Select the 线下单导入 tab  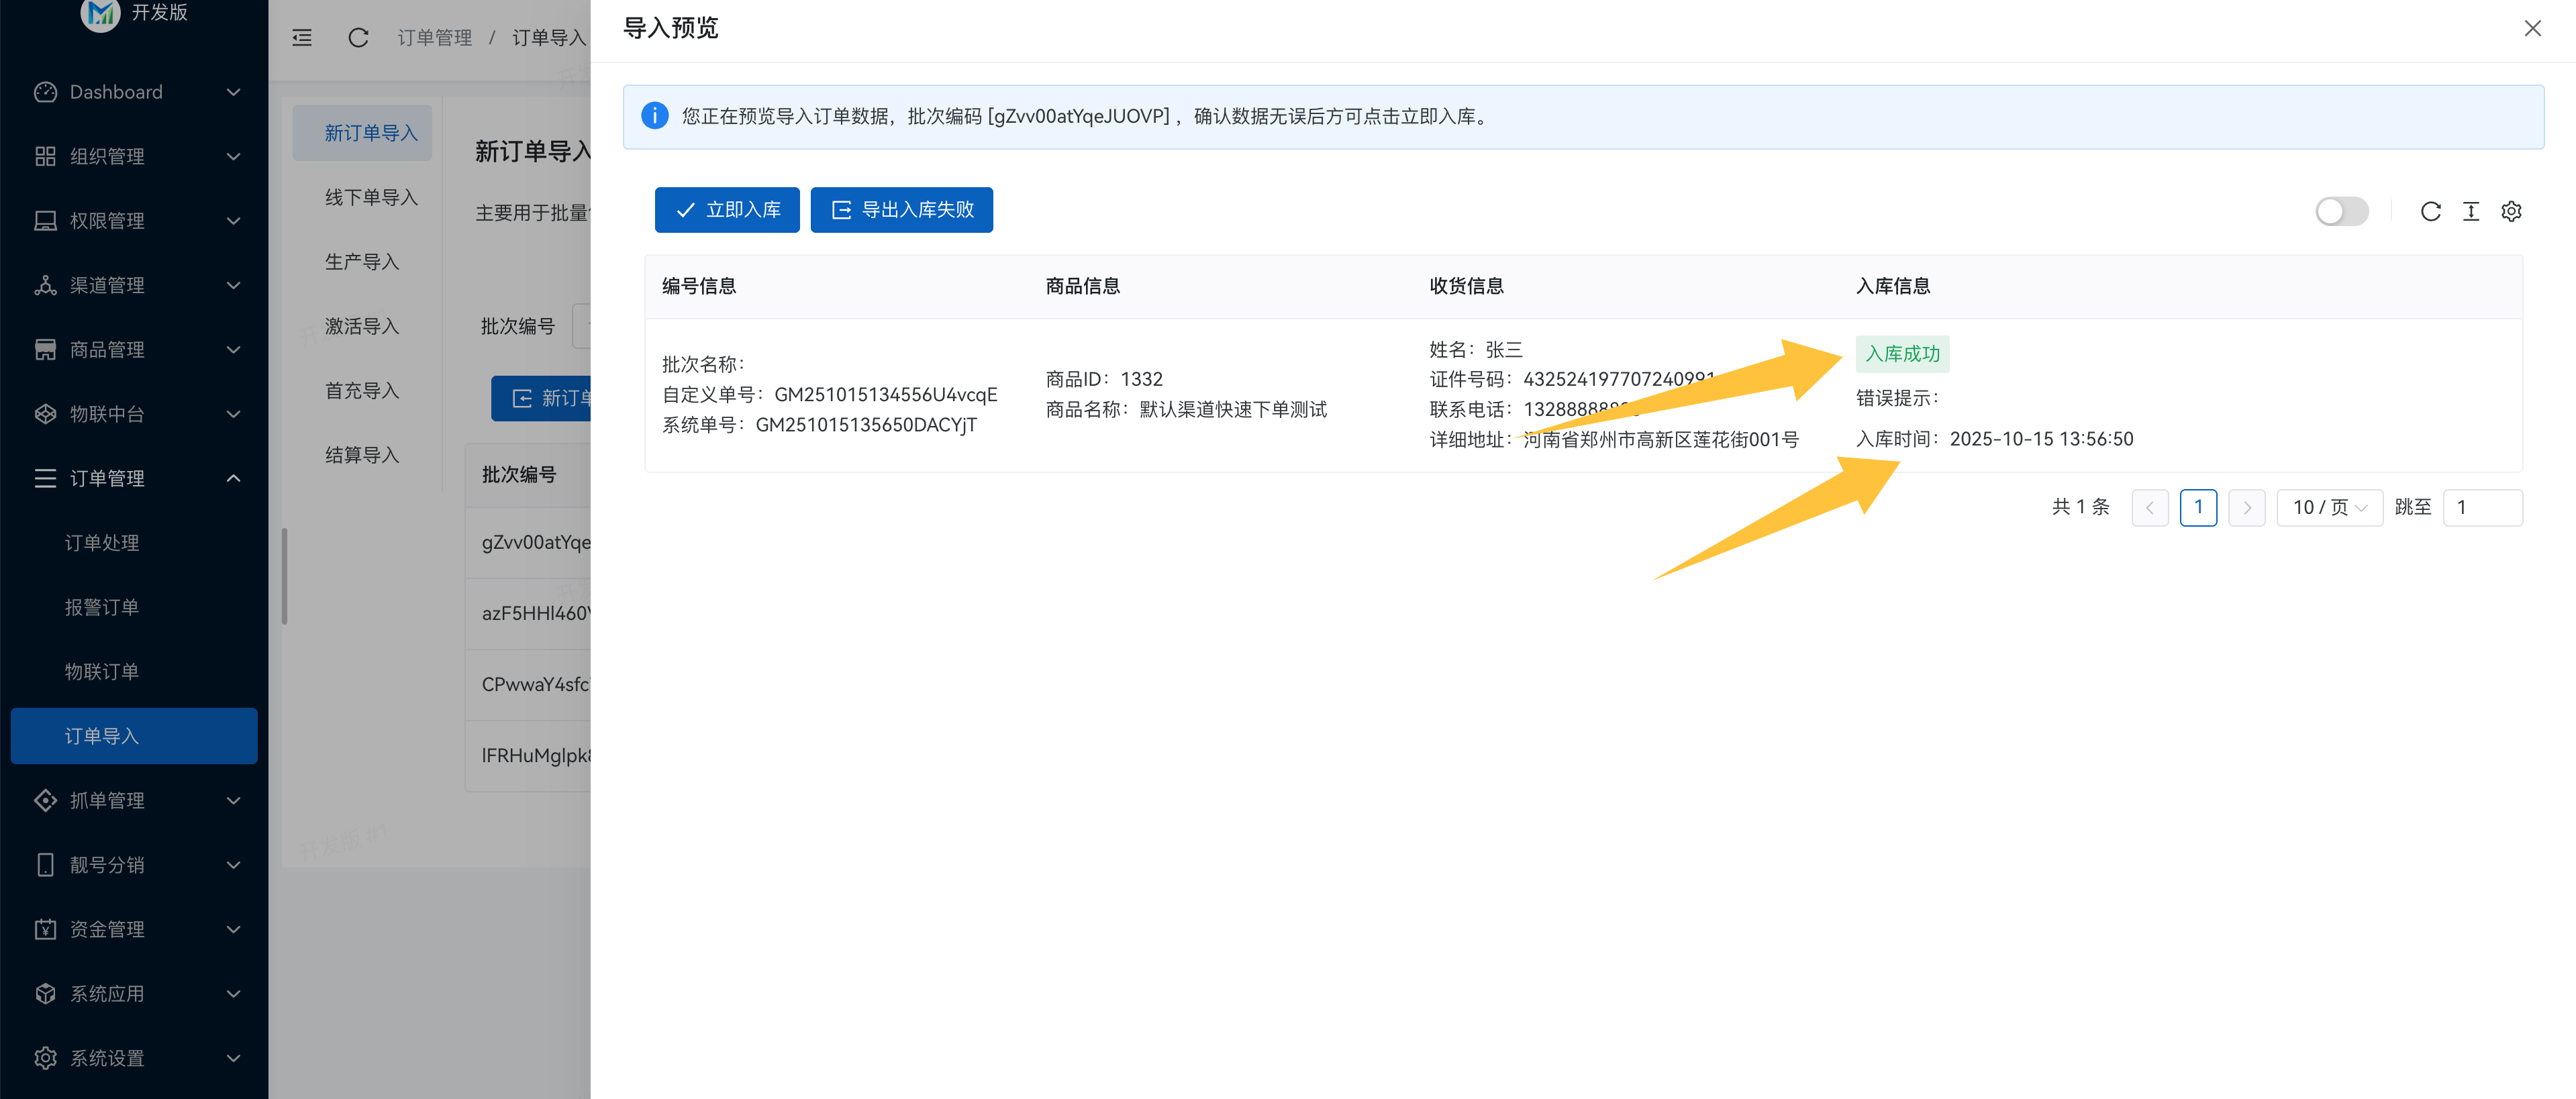pos(371,198)
